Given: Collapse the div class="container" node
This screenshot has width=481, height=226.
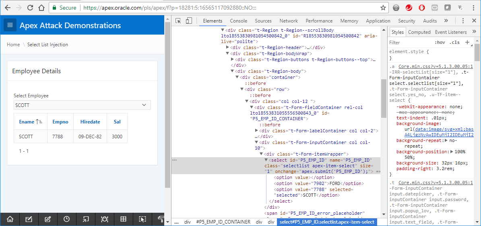Looking at the screenshot, I should click(x=237, y=77).
